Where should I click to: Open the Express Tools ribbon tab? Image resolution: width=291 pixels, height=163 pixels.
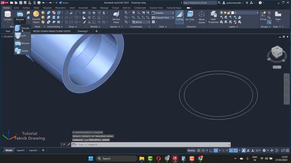tap(156, 8)
